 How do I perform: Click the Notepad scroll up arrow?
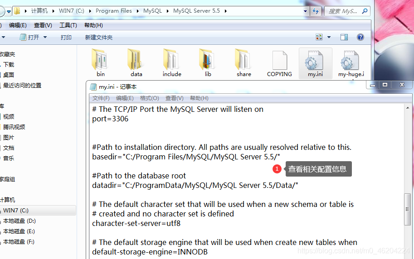pyautogui.click(x=408, y=108)
